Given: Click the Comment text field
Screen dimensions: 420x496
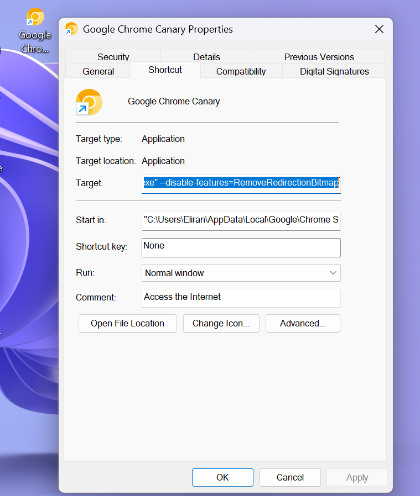Looking at the screenshot, I should click(241, 297).
